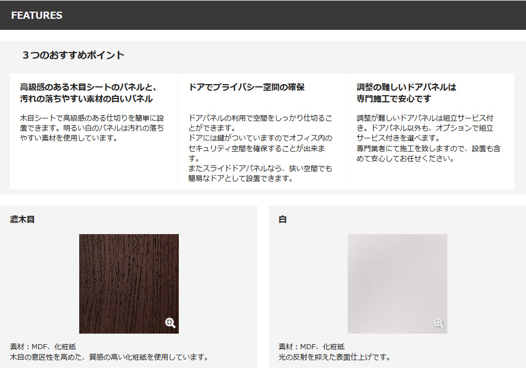Click text めて安心してお任せください。
This screenshot has width=526, height=384.
click(405, 158)
